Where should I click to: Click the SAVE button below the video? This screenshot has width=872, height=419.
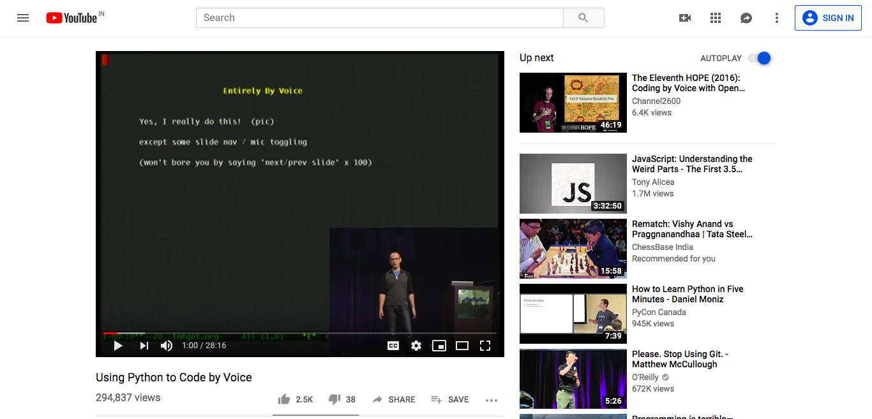pyautogui.click(x=450, y=400)
